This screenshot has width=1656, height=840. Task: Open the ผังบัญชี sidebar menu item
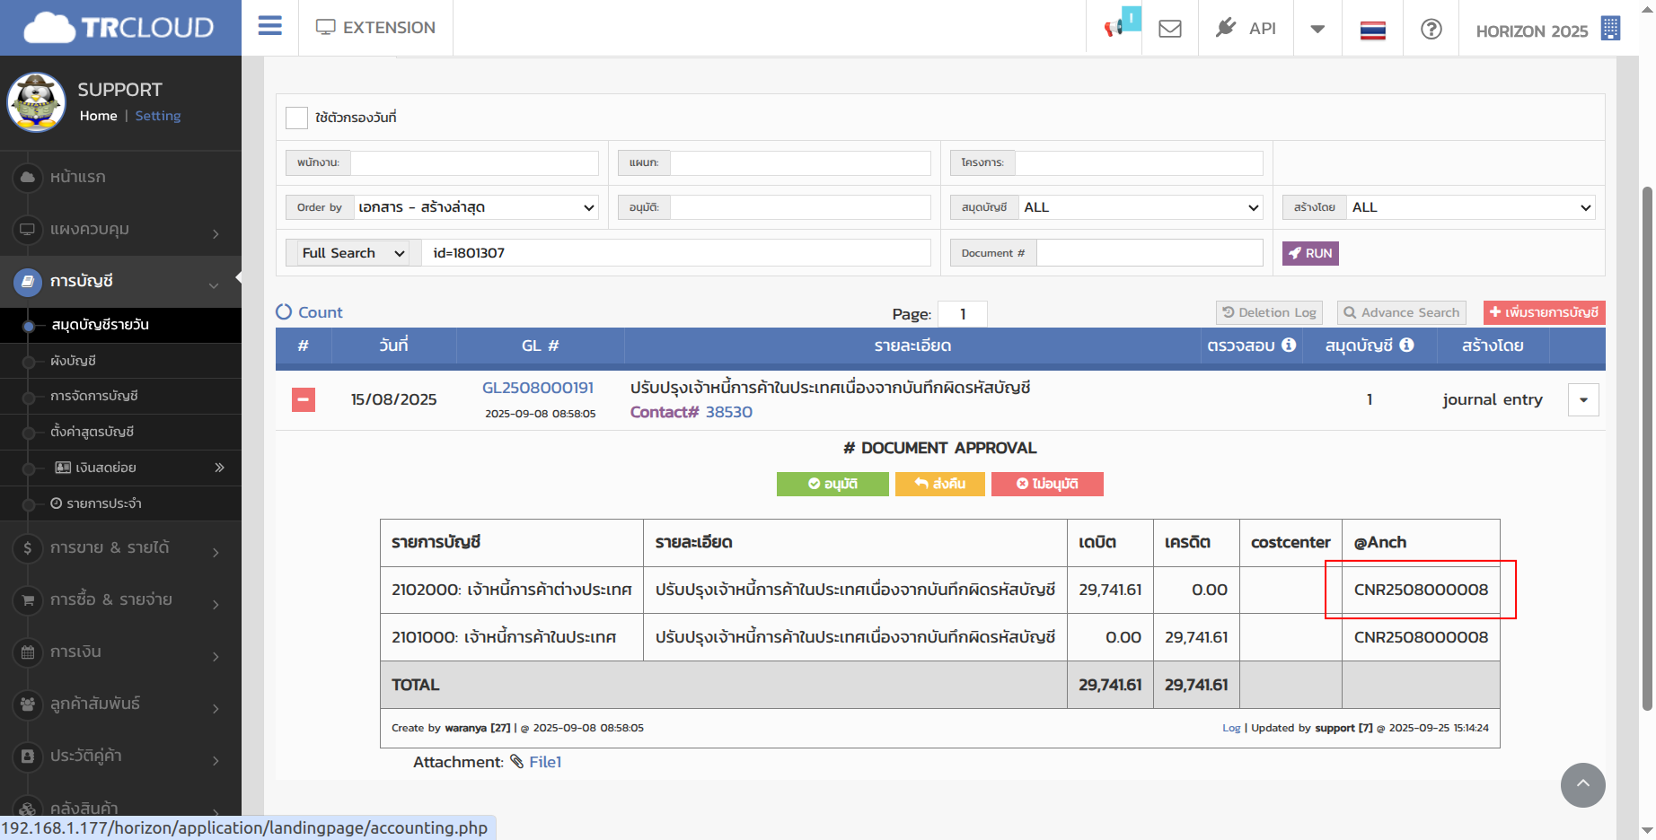pos(73,361)
